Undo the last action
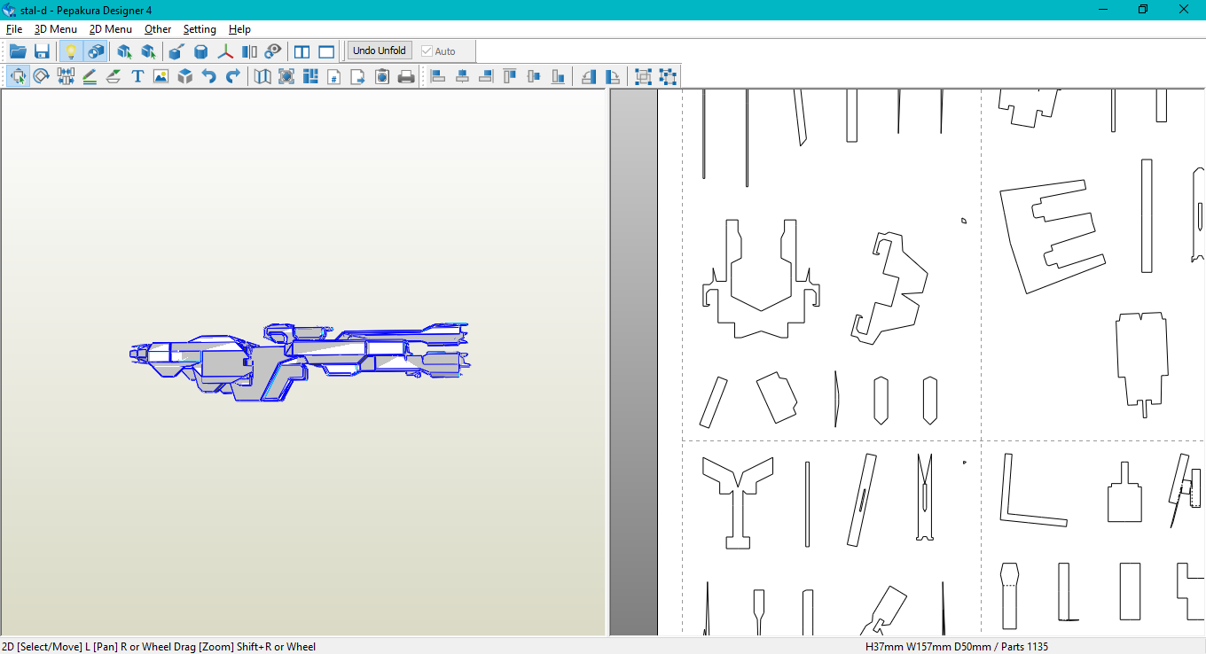Screen dimensions: 1206x654 208,76
